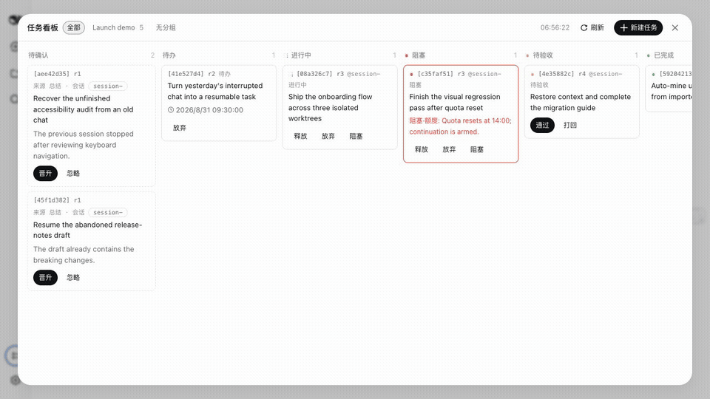This screenshot has width=710, height=399.
Task: Create a new task with 新建任务
Action: tap(638, 27)
